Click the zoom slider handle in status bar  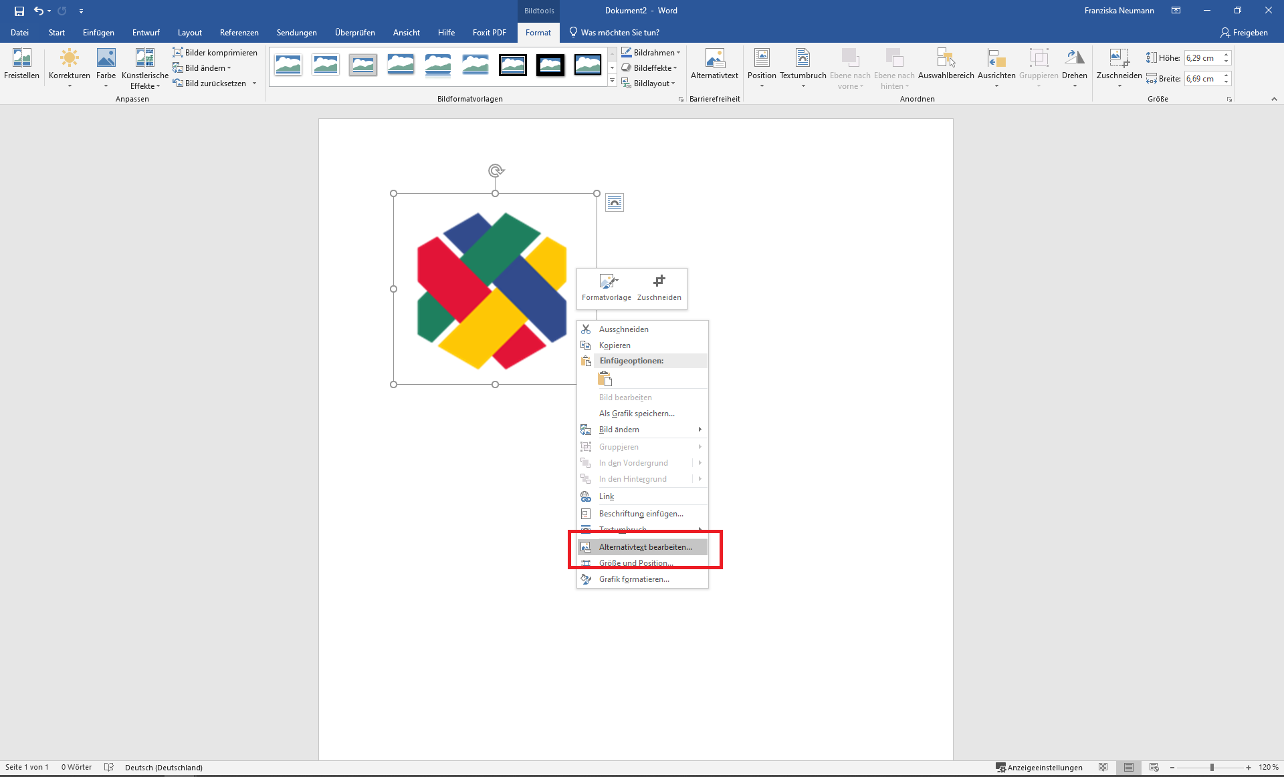click(x=1212, y=767)
